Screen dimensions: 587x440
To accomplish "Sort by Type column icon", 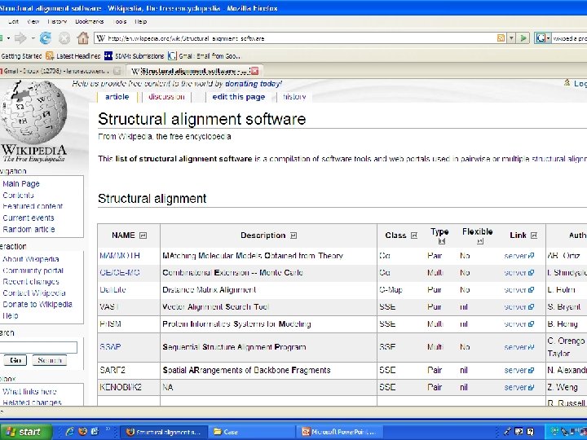I will (441, 242).
